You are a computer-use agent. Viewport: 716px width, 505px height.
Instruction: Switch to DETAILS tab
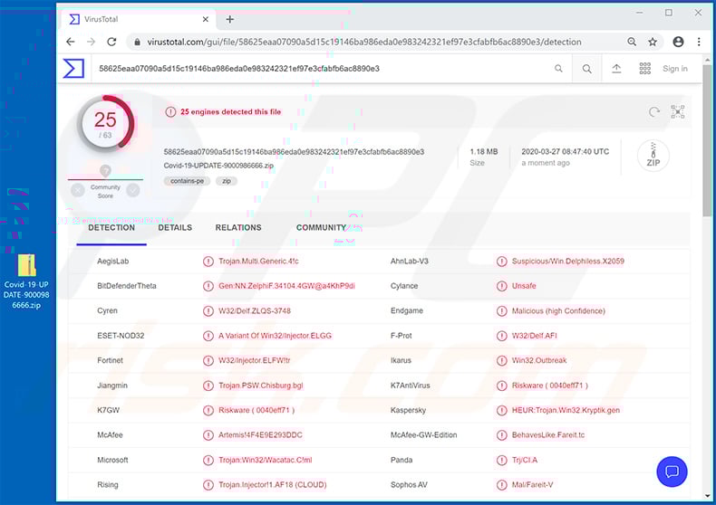tap(175, 228)
